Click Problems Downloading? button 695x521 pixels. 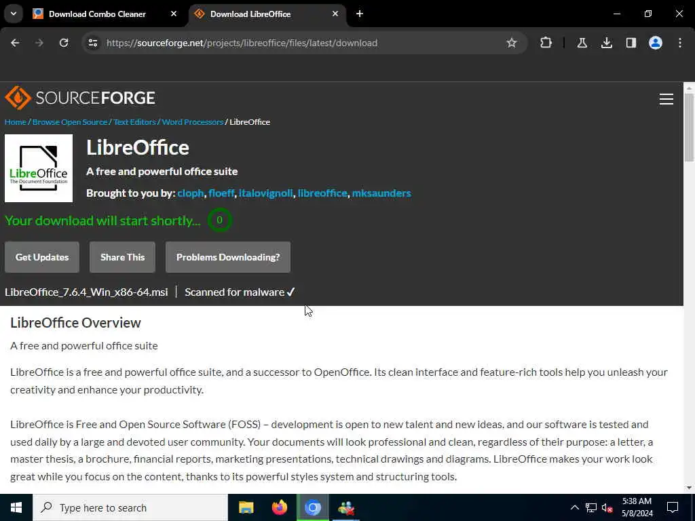(x=228, y=257)
